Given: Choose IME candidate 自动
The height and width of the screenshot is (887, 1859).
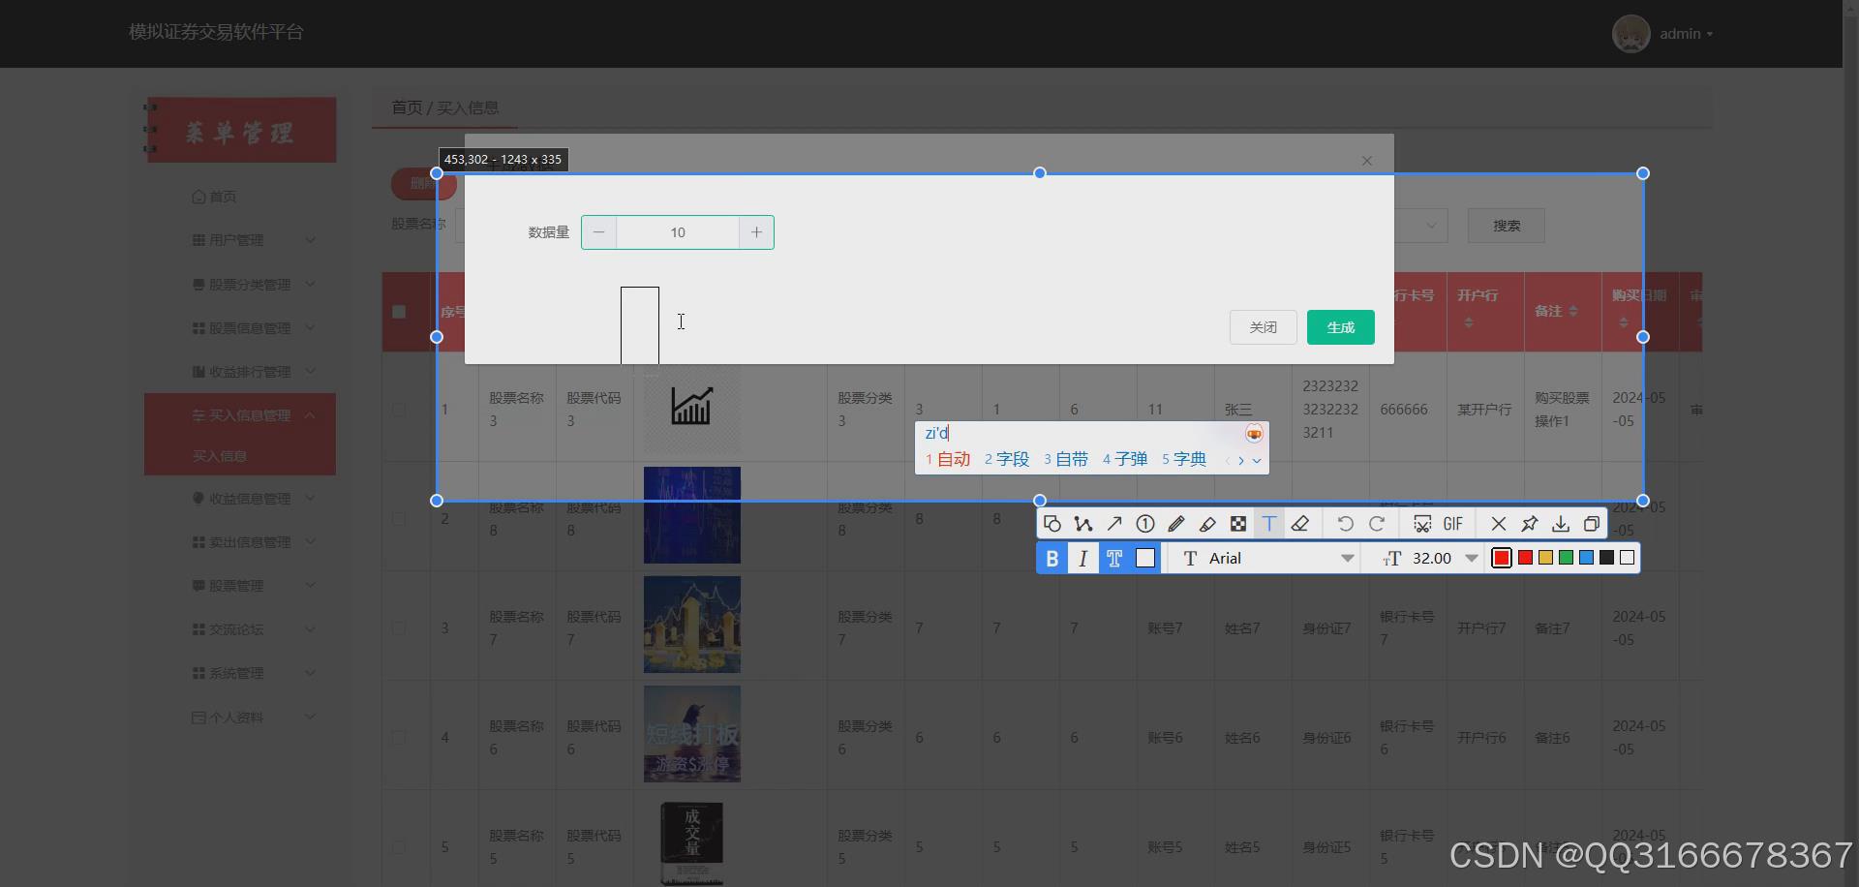Looking at the screenshot, I should (948, 459).
